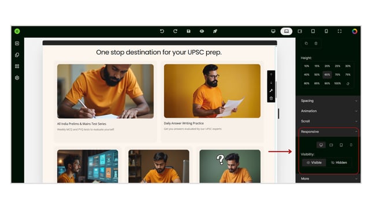Open the pages icon in left sidebar
The width and height of the screenshot is (372, 209).
17,55
